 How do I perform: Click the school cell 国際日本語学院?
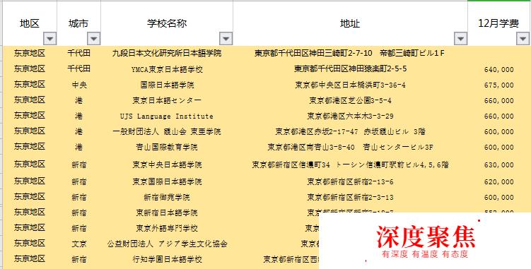coord(167,85)
